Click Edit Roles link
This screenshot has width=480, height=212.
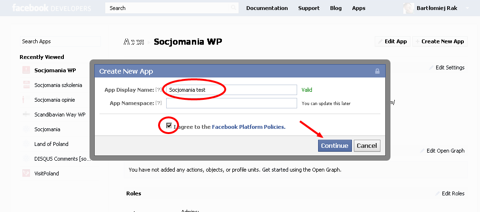pyautogui.click(x=453, y=193)
